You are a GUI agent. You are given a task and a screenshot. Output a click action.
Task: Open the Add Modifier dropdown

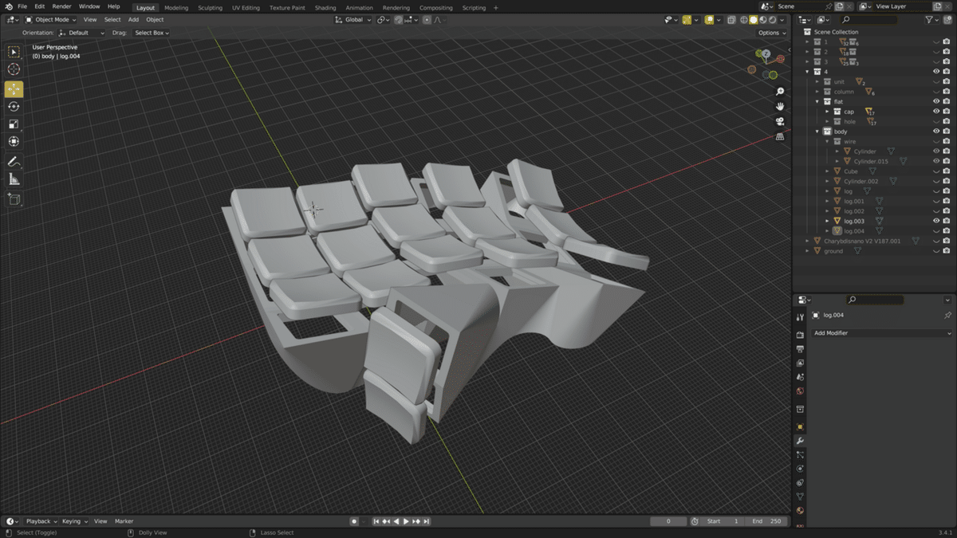pyautogui.click(x=882, y=333)
